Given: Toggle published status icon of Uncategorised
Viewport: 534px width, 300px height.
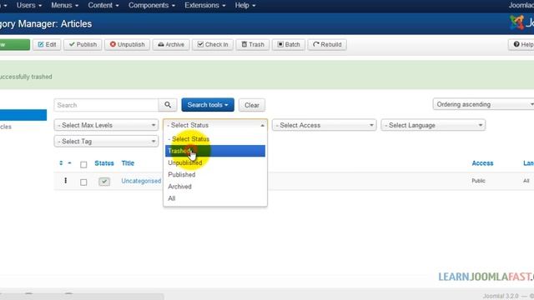Looking at the screenshot, I should tap(104, 182).
